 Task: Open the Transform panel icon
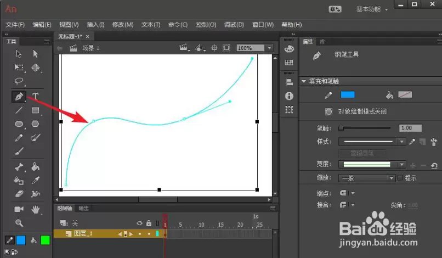coord(289,110)
